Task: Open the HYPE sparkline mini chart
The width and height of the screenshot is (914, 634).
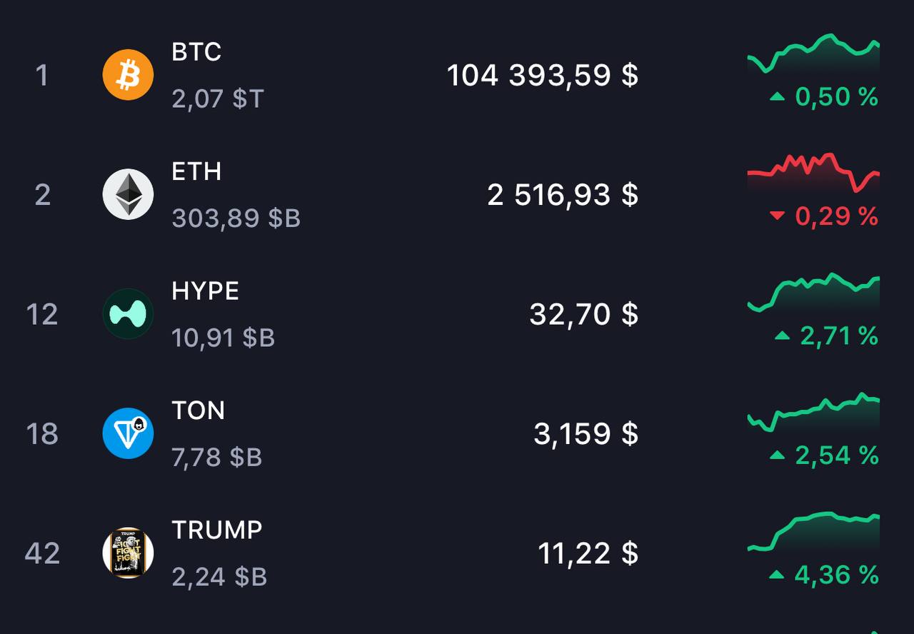Action: [x=813, y=293]
